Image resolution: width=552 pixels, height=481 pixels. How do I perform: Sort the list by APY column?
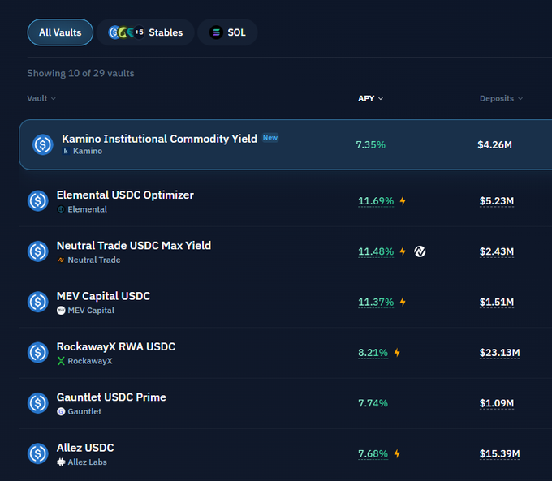[x=370, y=98]
